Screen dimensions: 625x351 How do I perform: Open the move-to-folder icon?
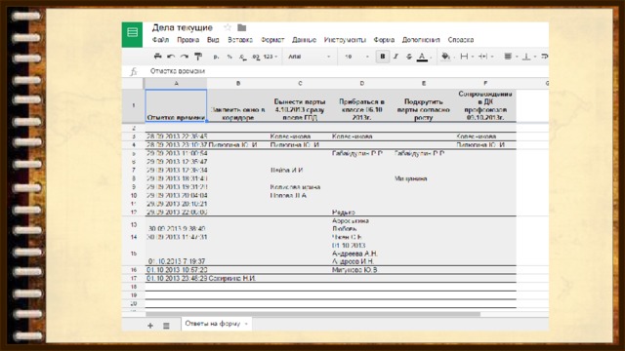click(x=241, y=27)
